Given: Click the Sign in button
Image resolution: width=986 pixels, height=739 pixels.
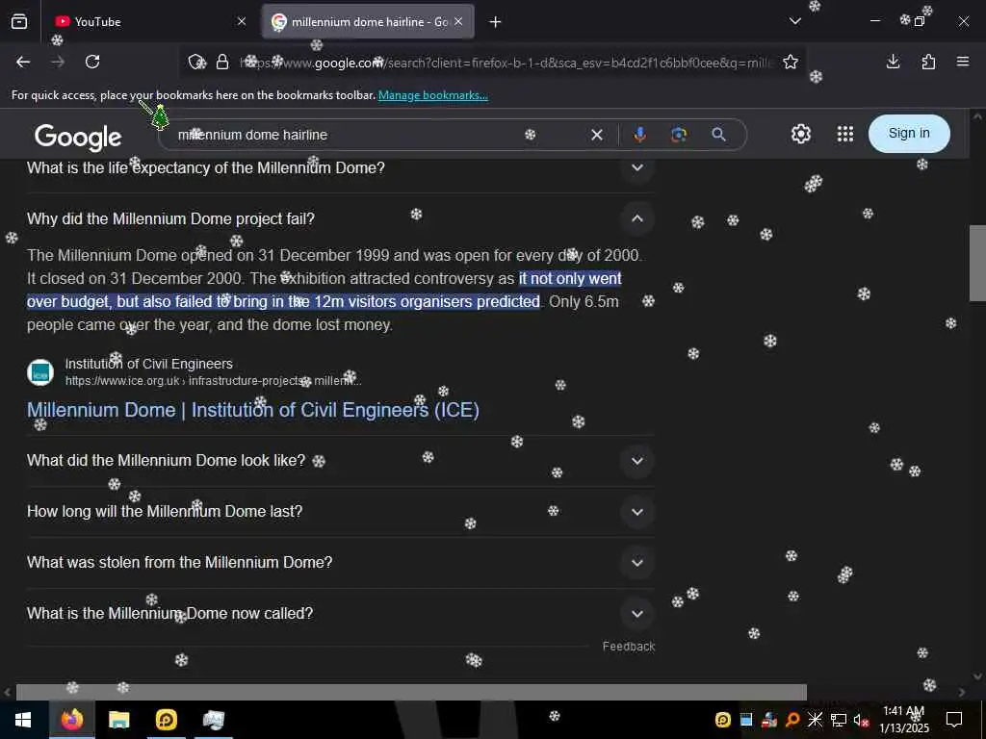Looking at the screenshot, I should [x=909, y=133].
